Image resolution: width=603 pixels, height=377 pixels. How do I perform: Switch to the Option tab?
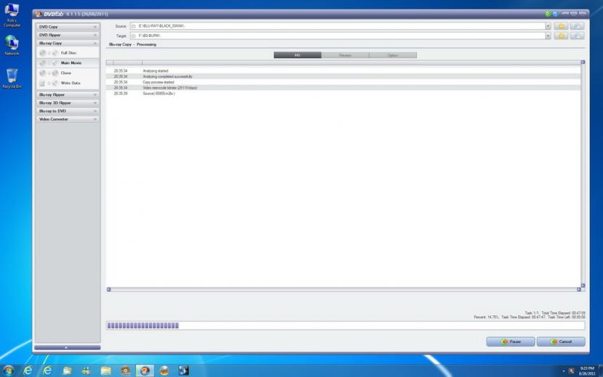(x=392, y=55)
